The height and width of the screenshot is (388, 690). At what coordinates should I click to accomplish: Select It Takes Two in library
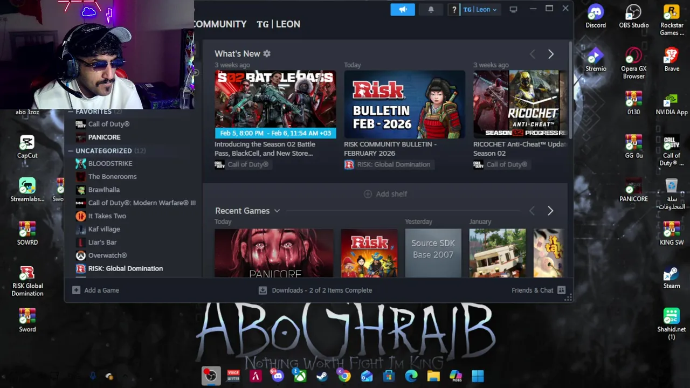click(x=107, y=216)
